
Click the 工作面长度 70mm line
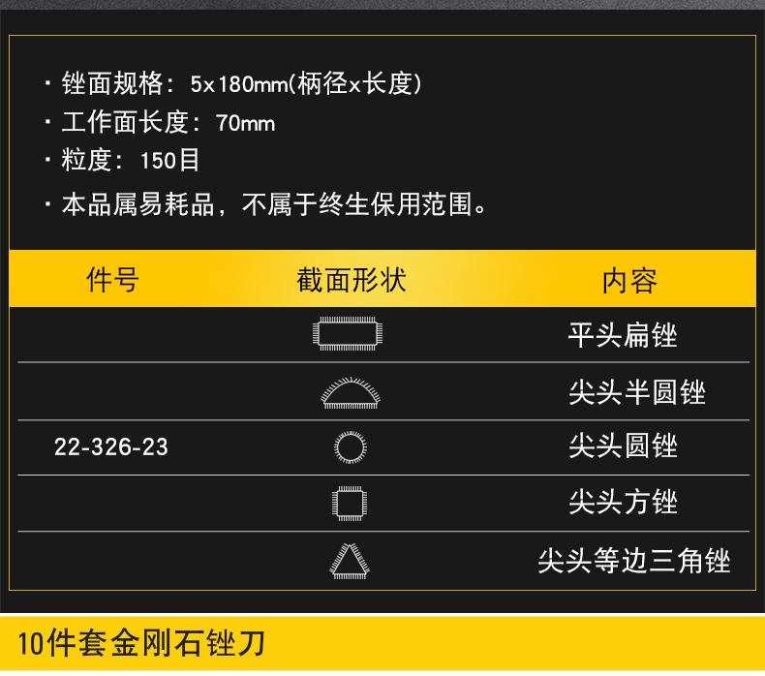pyautogui.click(x=160, y=122)
